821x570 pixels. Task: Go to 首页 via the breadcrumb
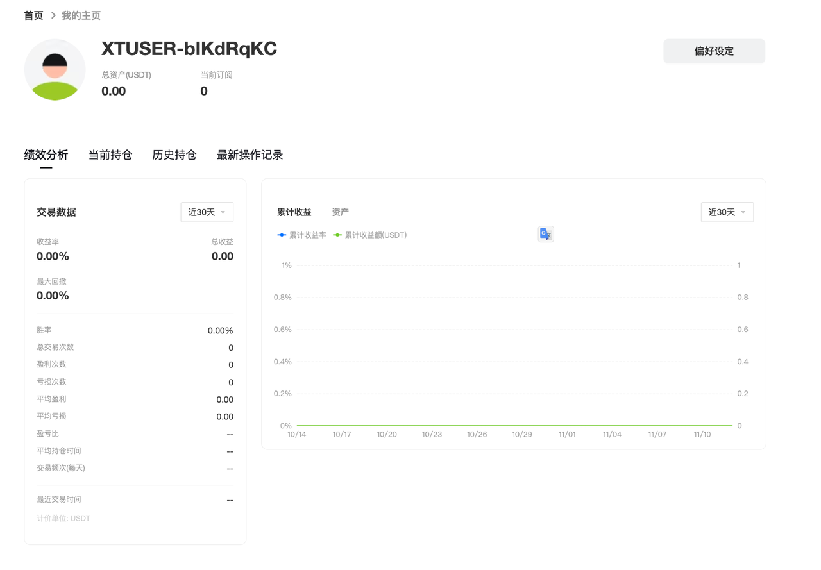(33, 15)
